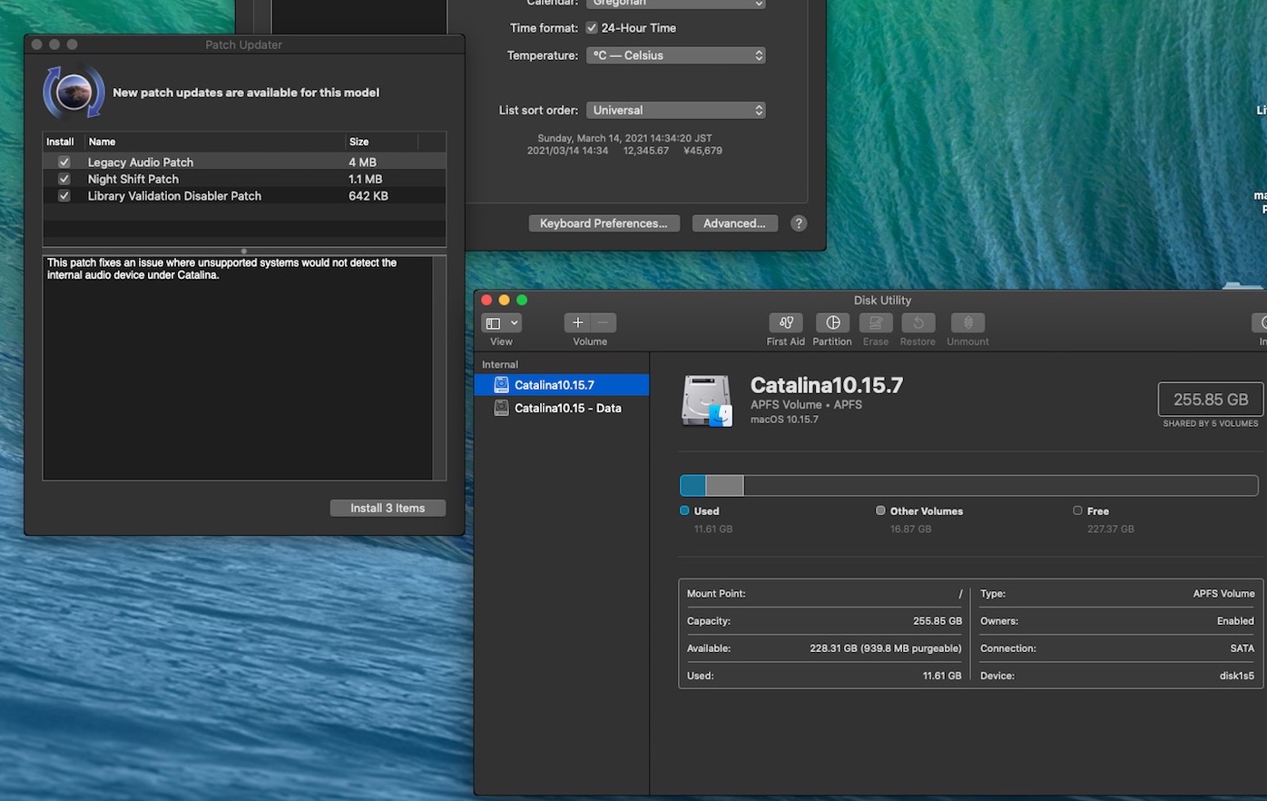
Task: Click the Connection SATA value
Action: pyautogui.click(x=1242, y=648)
